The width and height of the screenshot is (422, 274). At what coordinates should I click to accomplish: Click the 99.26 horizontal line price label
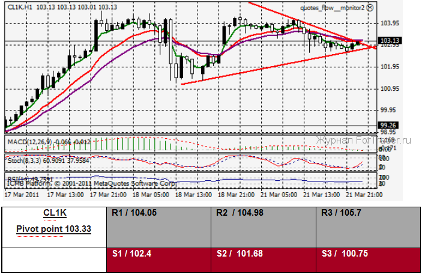tap(388, 125)
